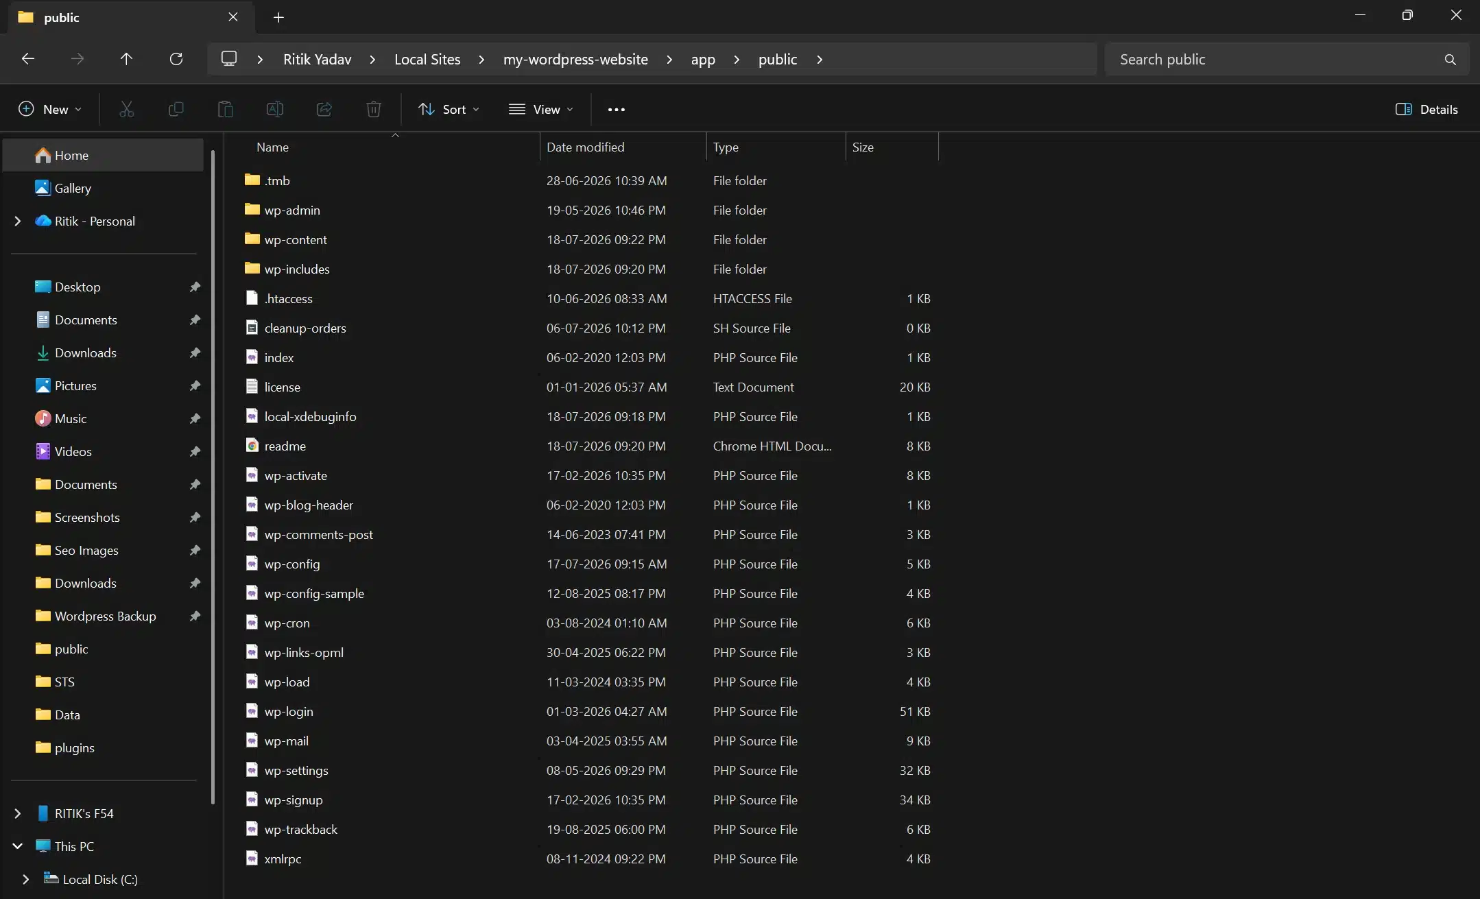This screenshot has width=1480, height=899.
Task: Expand RITIK's F54 device node
Action: pos(18,813)
